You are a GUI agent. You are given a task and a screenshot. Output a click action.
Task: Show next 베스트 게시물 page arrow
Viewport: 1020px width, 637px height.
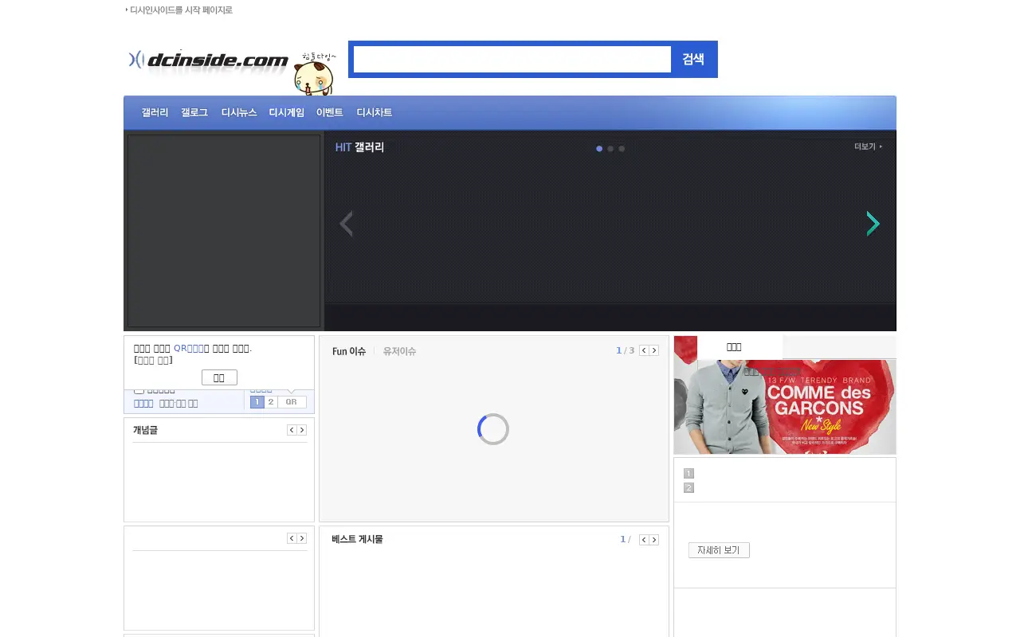coord(654,540)
